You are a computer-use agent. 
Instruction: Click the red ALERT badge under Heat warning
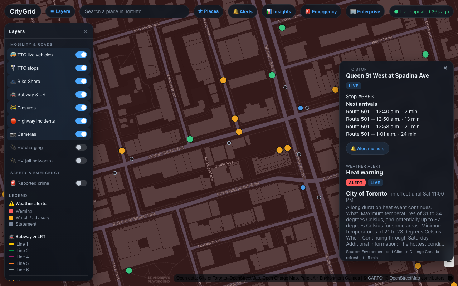(356, 183)
